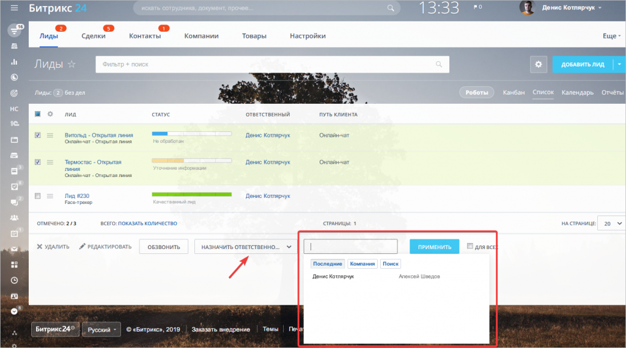Screen dimensions: 626x348
Task: Switch to the Контакты tab
Action: tap(145, 36)
